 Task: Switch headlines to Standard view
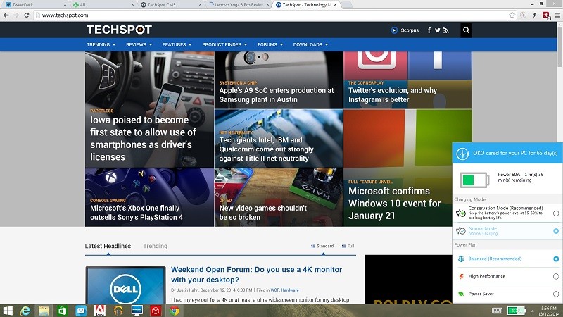tap(322, 246)
